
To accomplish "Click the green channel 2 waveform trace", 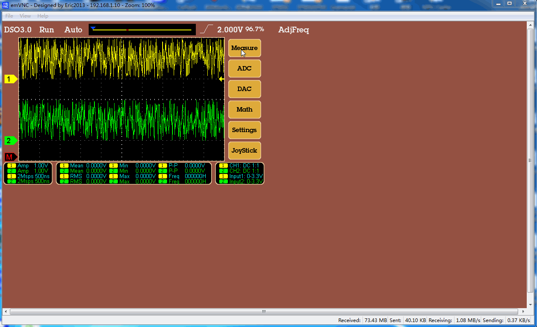I will tap(122, 120).
